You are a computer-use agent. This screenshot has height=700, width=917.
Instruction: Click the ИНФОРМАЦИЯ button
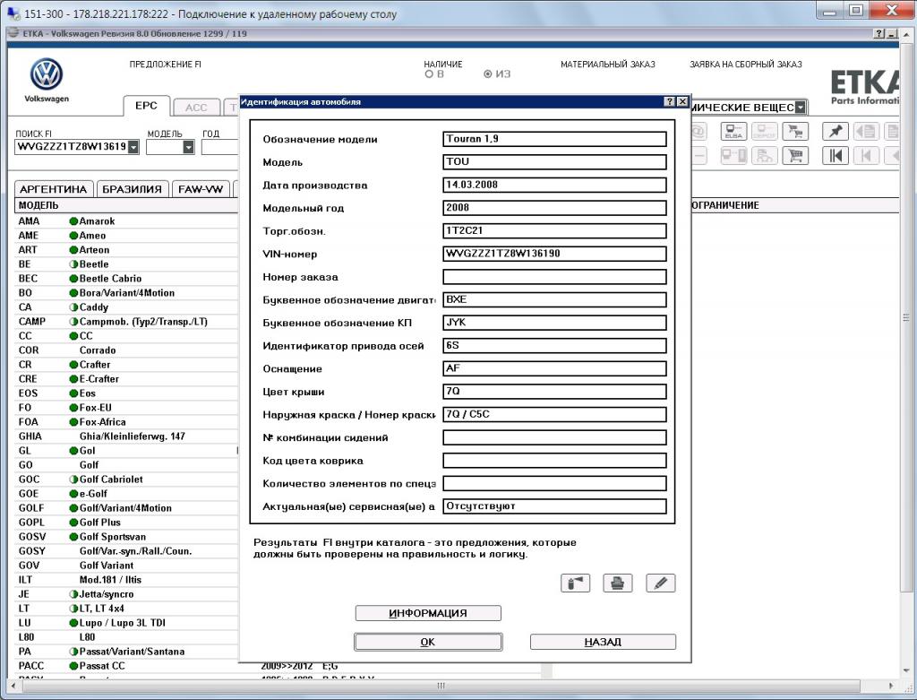coord(428,613)
